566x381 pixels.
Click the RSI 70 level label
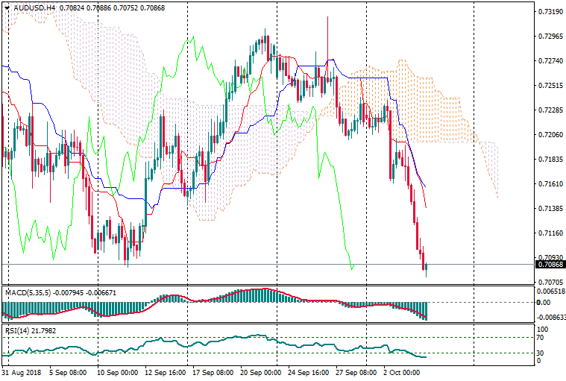point(541,338)
